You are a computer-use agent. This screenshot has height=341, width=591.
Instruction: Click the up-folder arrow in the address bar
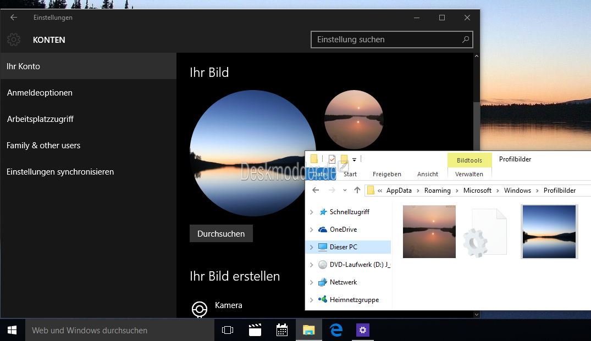coord(357,190)
